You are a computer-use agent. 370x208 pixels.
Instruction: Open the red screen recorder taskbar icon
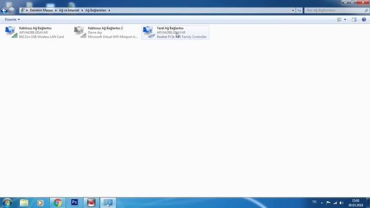point(91,203)
